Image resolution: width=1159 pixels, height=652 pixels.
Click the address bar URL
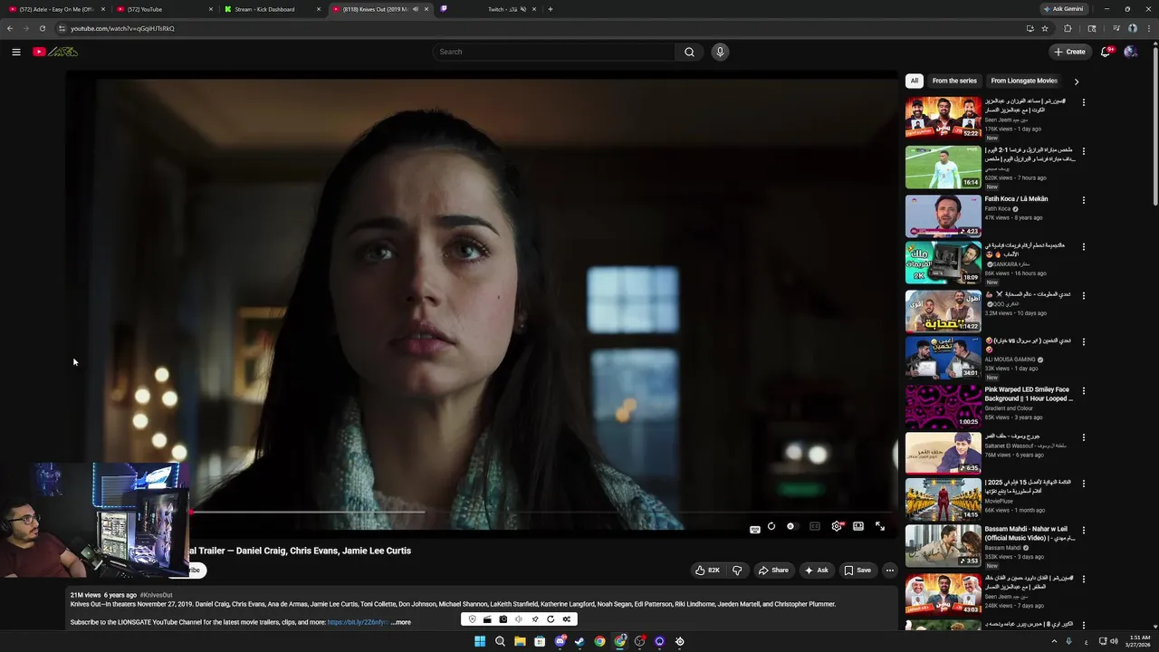(122, 28)
